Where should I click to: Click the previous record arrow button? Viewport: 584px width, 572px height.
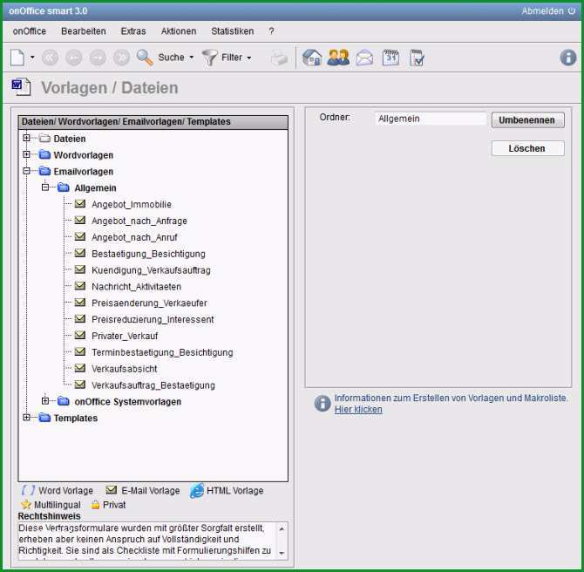(74, 58)
